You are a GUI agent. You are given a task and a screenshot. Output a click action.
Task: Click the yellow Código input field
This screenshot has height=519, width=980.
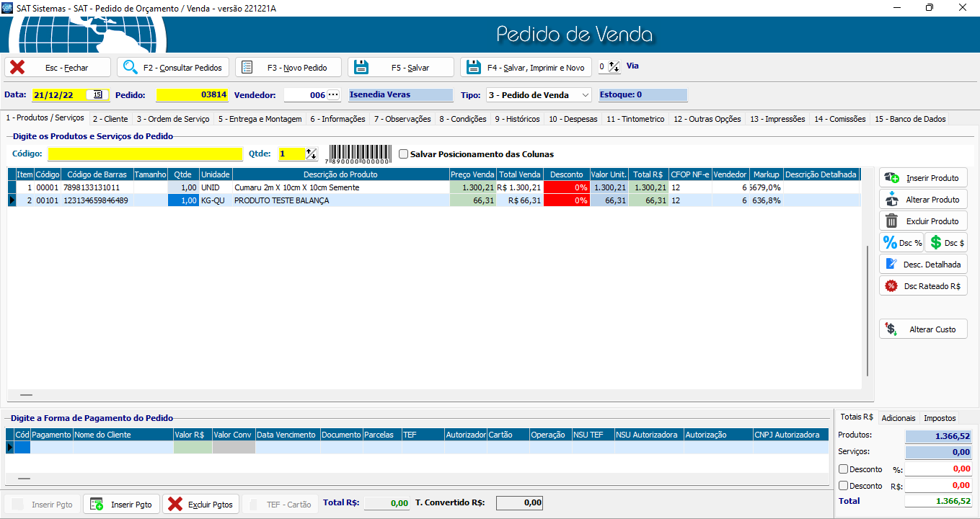tap(146, 154)
